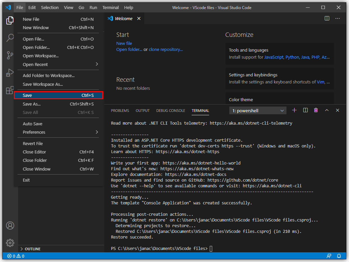Choose Open Workspace... menu entry
The image size is (349, 262).
(x=58, y=56)
